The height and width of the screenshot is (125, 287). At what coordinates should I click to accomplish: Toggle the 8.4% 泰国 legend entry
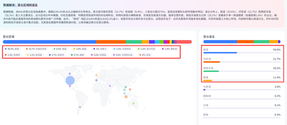point(60,49)
